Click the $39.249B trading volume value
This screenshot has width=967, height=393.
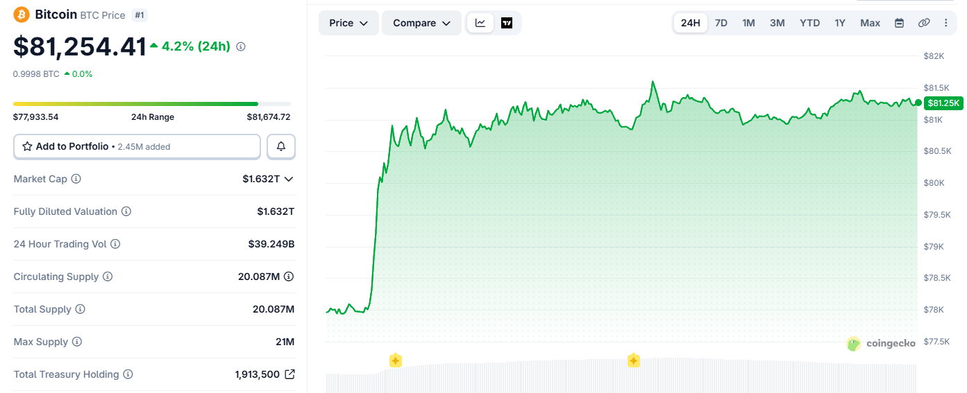coord(271,244)
